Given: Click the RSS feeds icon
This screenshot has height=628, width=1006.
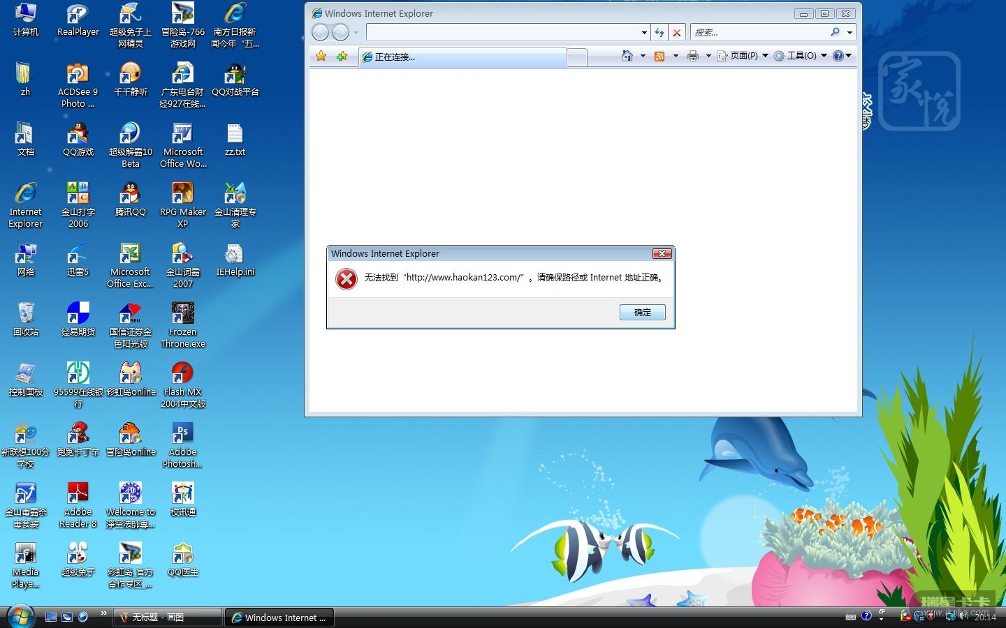Looking at the screenshot, I should coord(659,56).
